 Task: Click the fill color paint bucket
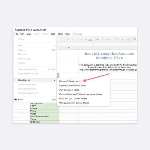coord(97,39)
